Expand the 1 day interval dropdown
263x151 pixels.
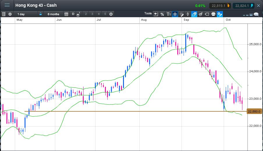[26, 14]
